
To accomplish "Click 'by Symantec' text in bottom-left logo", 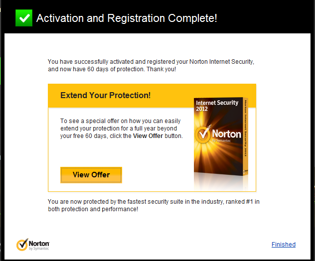I will coord(39,249).
